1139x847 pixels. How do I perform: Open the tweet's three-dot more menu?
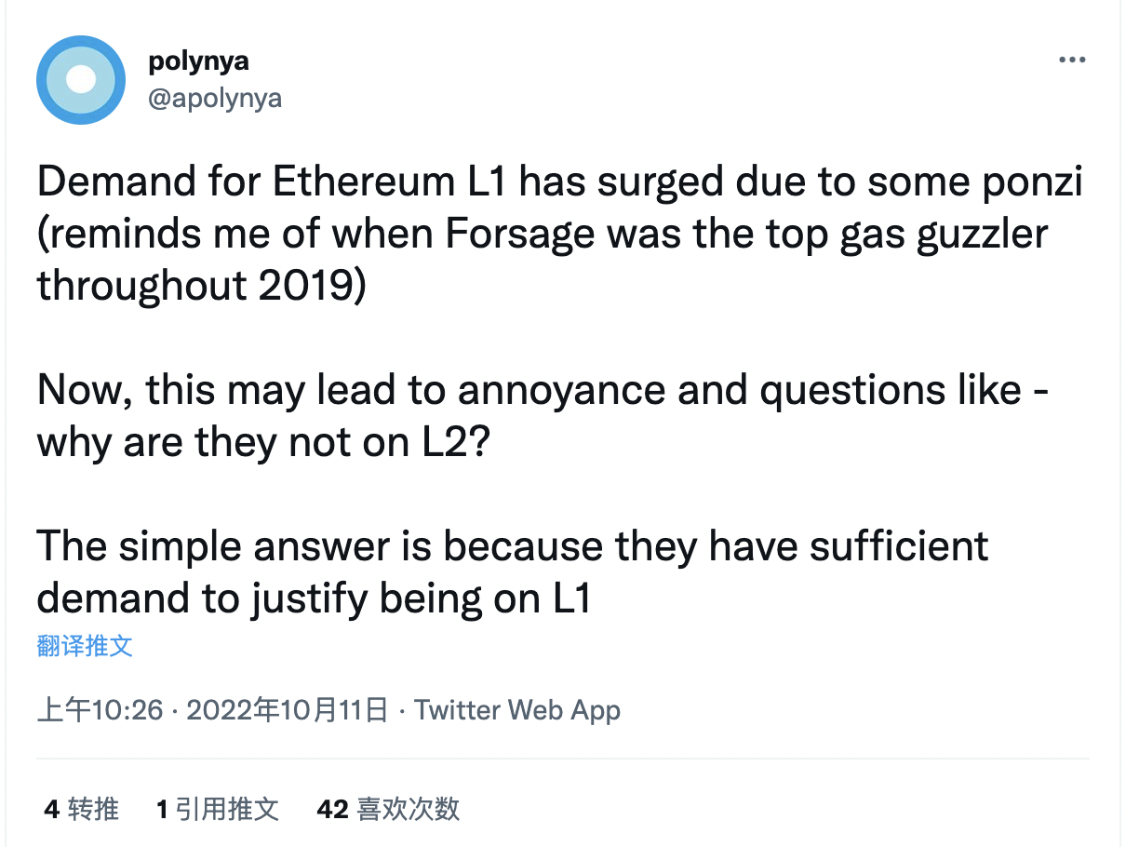[x=1072, y=60]
